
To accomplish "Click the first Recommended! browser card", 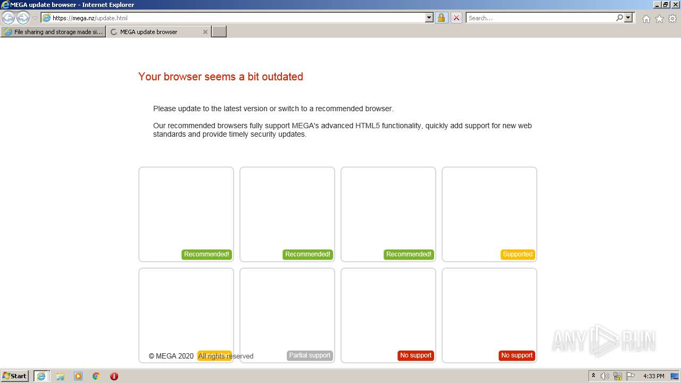I will pyautogui.click(x=186, y=214).
